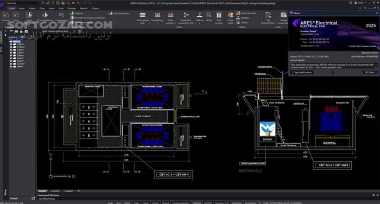This screenshot has height=204, width=380.
Task: Toggle Ortho mode in status bar
Action: point(127,203)
